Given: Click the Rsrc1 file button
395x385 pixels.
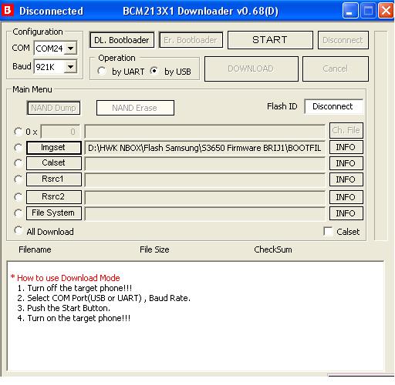Looking at the screenshot, I should (54, 179).
